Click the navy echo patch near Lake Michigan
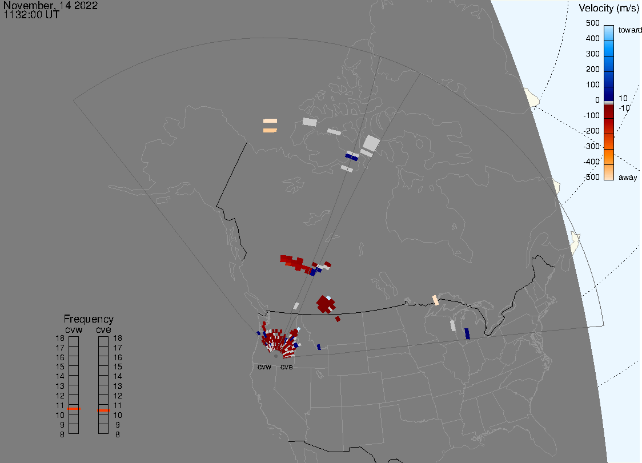Image resolution: width=642 pixels, height=463 pixels. tap(467, 333)
